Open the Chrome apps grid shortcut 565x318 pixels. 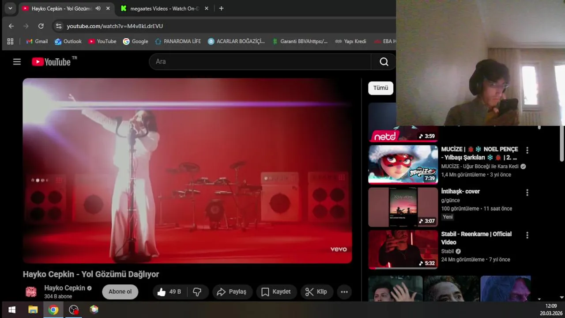pos(10,42)
